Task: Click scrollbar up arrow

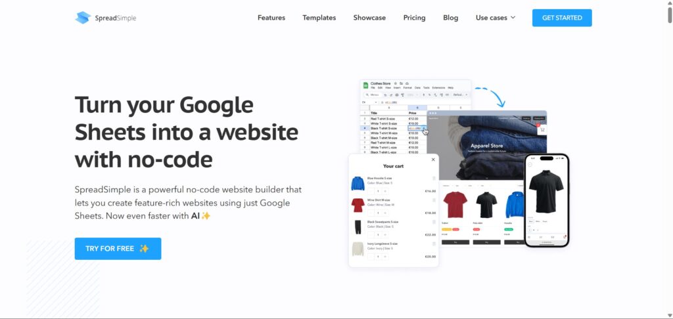Action: (x=670, y=3)
